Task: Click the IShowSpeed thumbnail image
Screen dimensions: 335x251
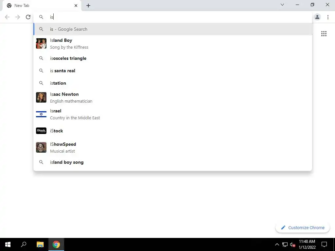Action: pyautogui.click(x=41, y=147)
